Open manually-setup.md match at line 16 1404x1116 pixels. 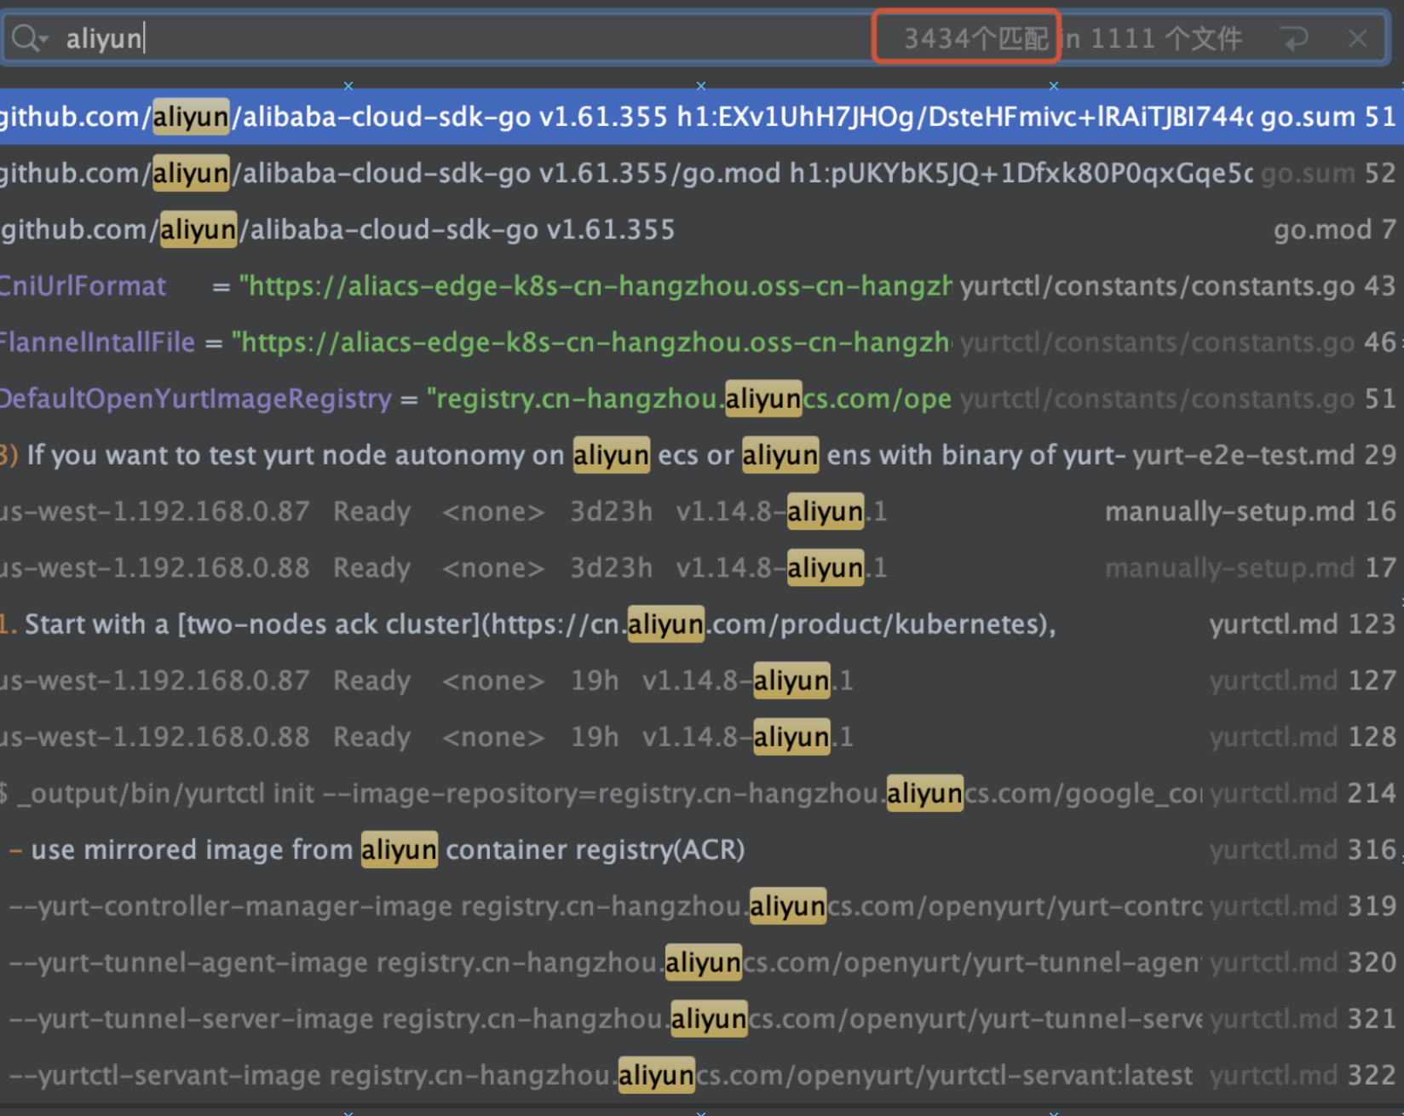pos(511,510)
